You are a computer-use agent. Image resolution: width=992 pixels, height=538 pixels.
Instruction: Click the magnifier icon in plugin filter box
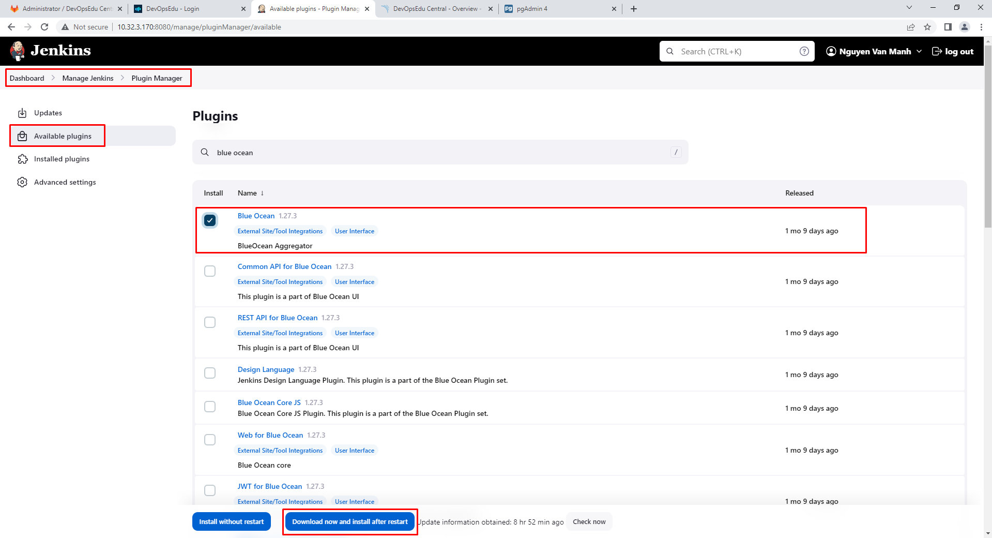[x=205, y=152]
